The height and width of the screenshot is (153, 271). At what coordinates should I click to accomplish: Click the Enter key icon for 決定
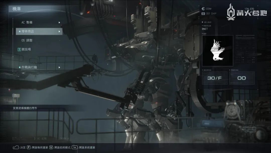click(x=16, y=147)
